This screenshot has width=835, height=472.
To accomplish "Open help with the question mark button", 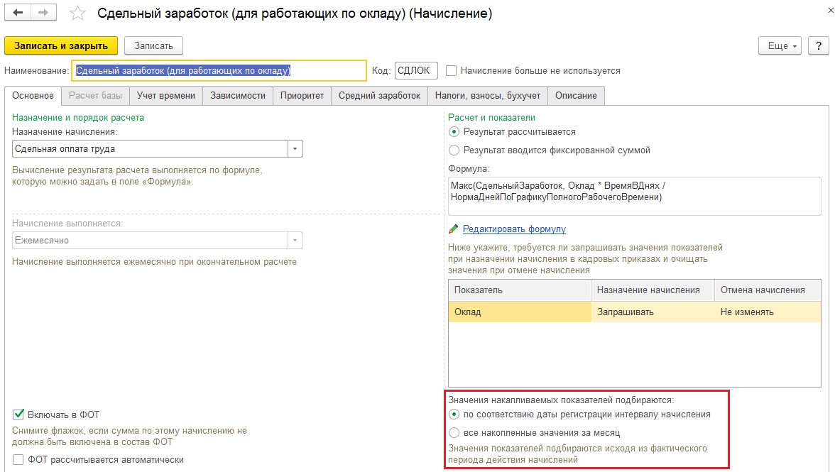I will click(818, 45).
